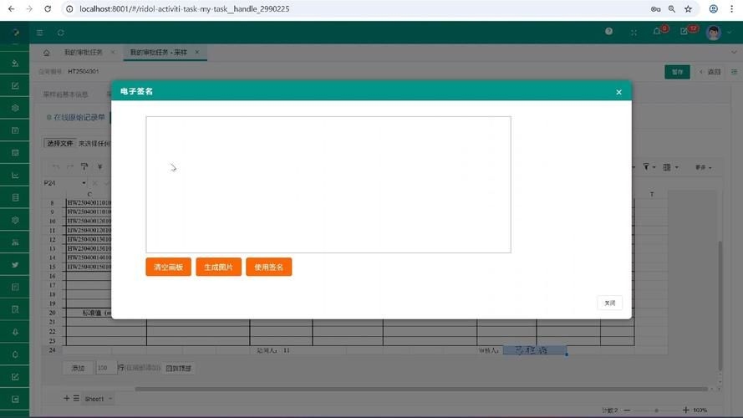Open the help question mark icon

608,33
